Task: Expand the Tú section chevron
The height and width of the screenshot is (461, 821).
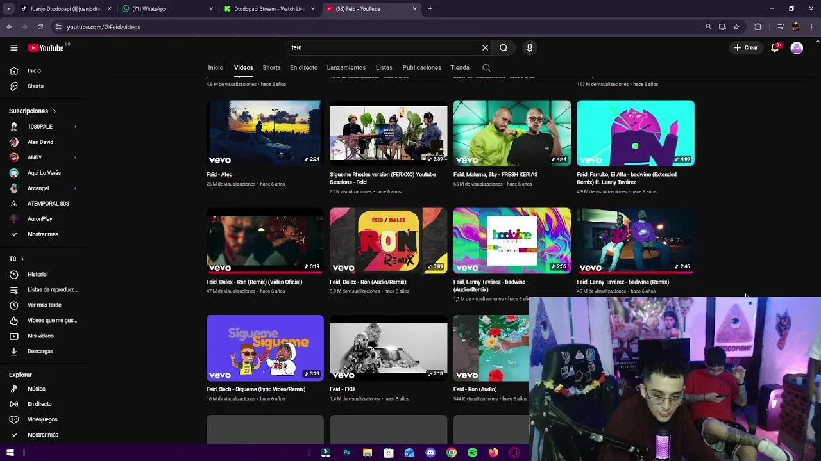Action: coord(22,259)
